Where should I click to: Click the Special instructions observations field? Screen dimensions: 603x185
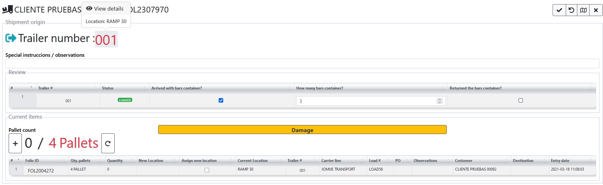(x=302, y=63)
